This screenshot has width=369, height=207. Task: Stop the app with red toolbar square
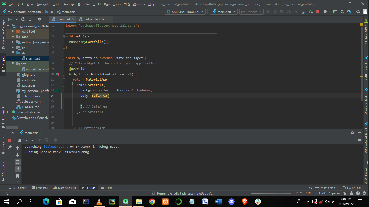[317, 12]
